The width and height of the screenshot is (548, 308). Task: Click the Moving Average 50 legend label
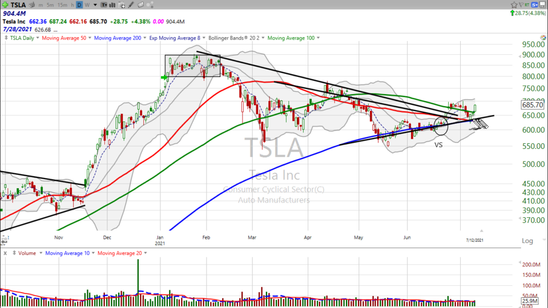pos(64,38)
